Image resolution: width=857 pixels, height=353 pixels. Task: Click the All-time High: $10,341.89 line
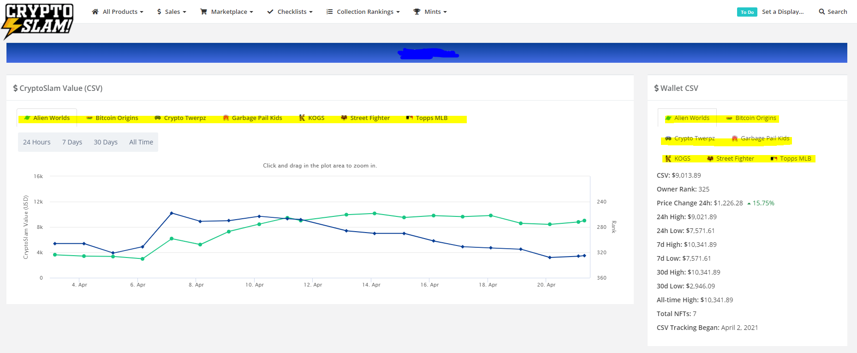(x=695, y=300)
